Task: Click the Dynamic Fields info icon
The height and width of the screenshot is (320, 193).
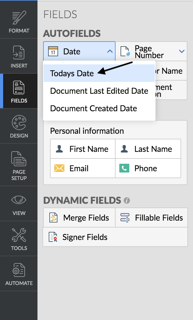Action: tap(126, 200)
